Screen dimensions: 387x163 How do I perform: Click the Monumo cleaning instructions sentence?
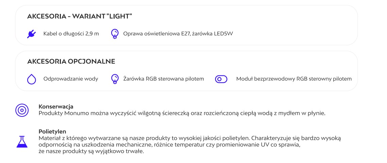182,113
